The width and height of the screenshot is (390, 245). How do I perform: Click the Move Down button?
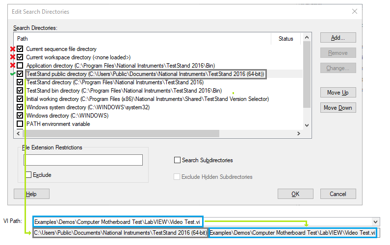(338, 108)
